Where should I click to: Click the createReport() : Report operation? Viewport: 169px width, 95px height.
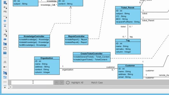coord(76,40)
